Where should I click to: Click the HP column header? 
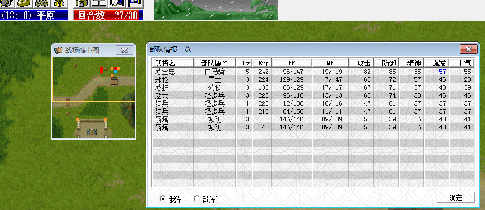292,63
